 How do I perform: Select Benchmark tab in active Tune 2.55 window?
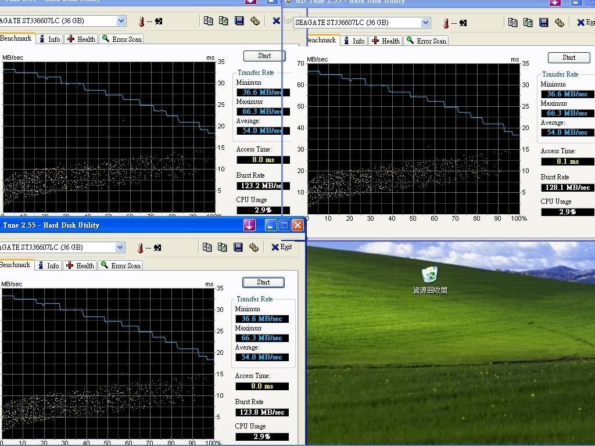pos(17,265)
